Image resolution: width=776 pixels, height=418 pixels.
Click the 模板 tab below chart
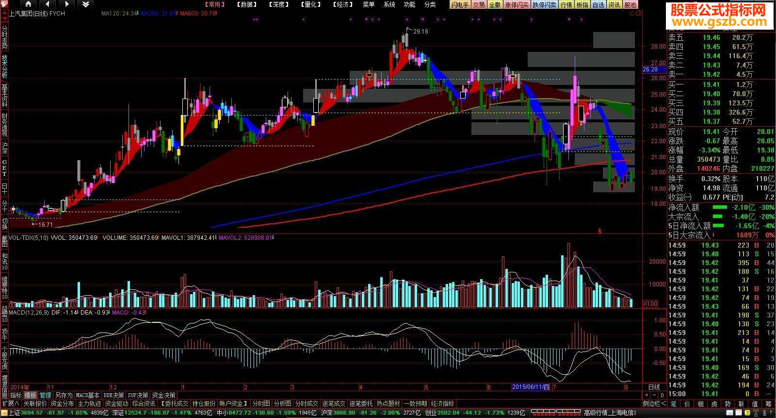point(31,395)
